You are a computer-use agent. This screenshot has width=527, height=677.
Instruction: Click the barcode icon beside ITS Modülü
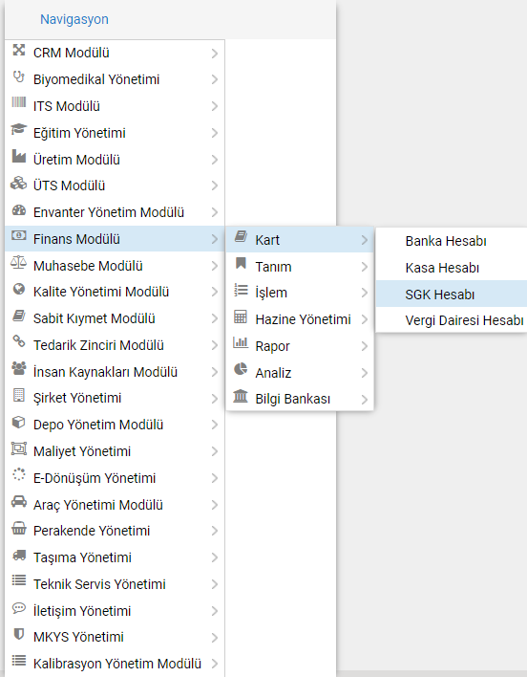click(x=18, y=102)
